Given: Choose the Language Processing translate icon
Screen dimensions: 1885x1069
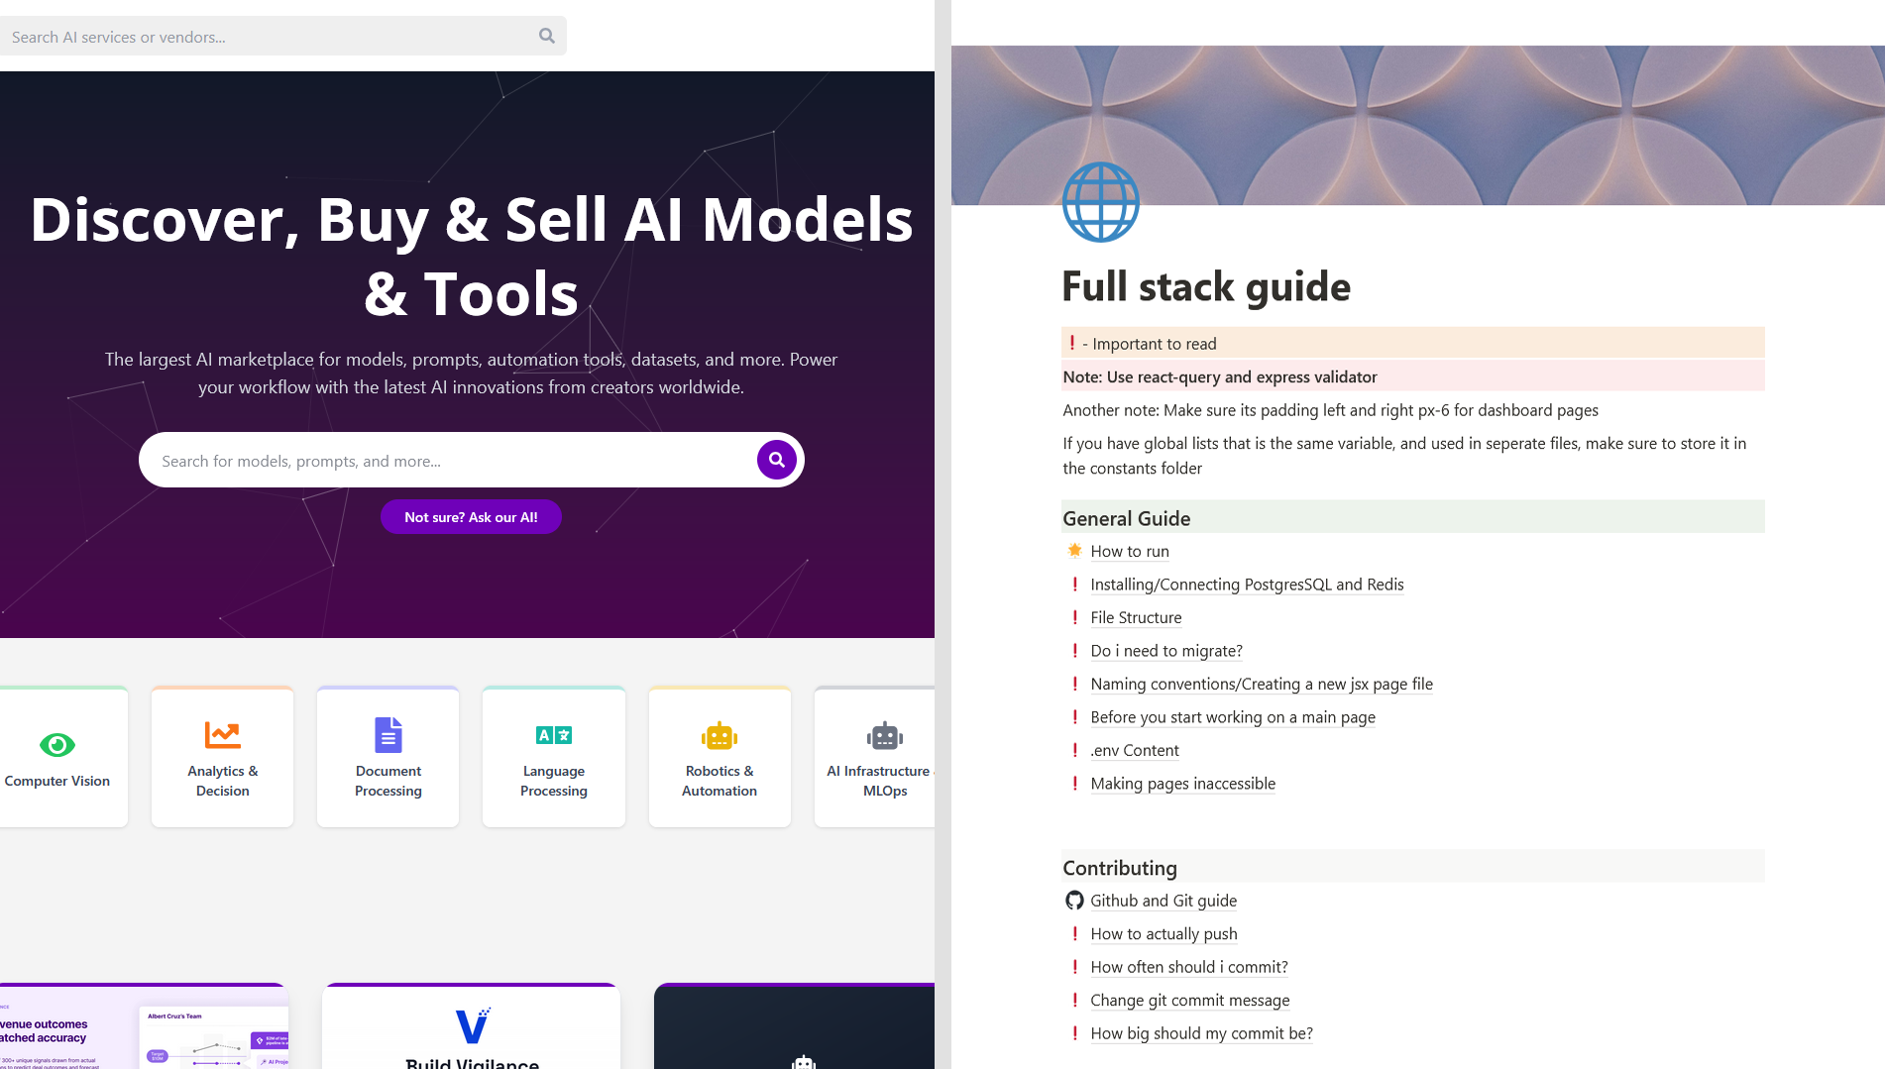Looking at the screenshot, I should pyautogui.click(x=553, y=735).
